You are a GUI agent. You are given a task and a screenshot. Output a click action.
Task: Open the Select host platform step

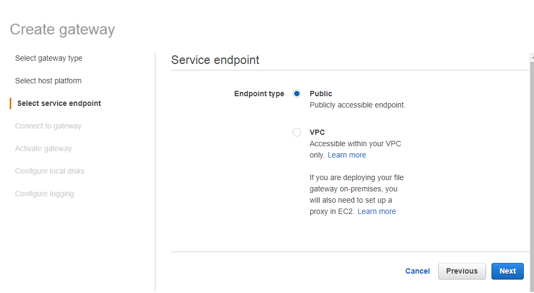click(48, 81)
